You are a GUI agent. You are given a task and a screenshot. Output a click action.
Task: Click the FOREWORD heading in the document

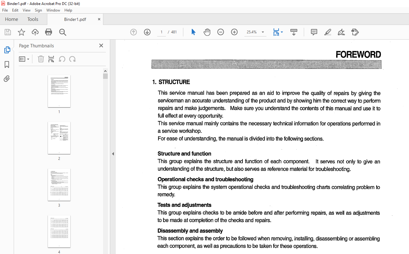[358, 55]
